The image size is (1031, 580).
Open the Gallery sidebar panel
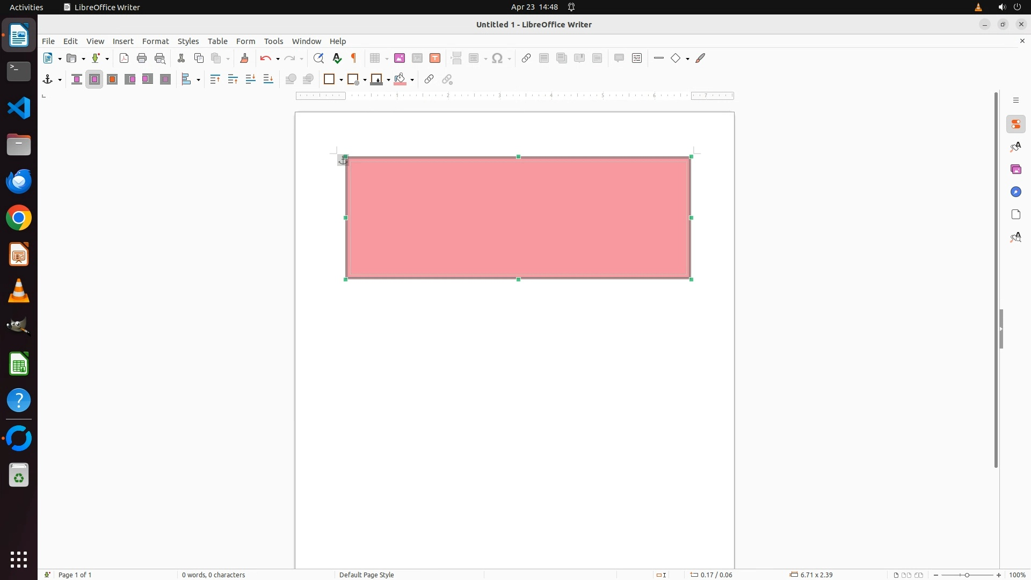[x=1015, y=170]
